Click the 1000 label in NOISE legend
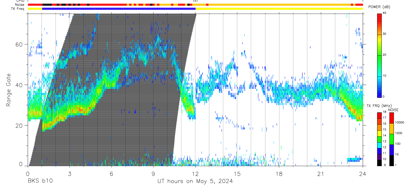 click(398, 133)
